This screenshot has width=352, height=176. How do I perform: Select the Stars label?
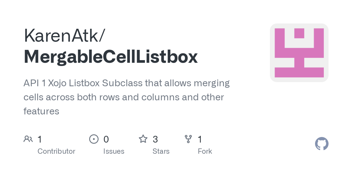click(161, 151)
